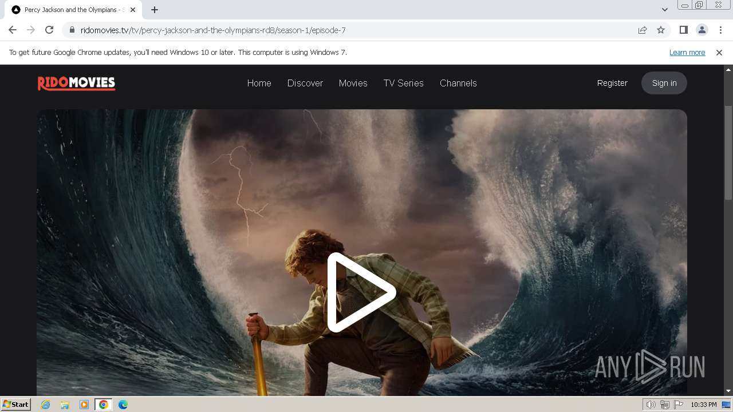Image resolution: width=733 pixels, height=412 pixels.
Task: Expand the tab search dropdown
Action: click(664, 10)
